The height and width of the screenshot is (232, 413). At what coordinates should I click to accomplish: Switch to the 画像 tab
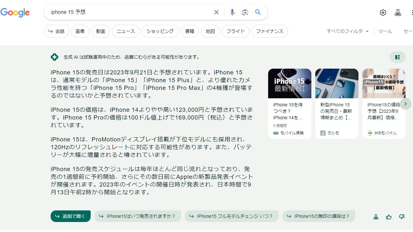click(80, 31)
